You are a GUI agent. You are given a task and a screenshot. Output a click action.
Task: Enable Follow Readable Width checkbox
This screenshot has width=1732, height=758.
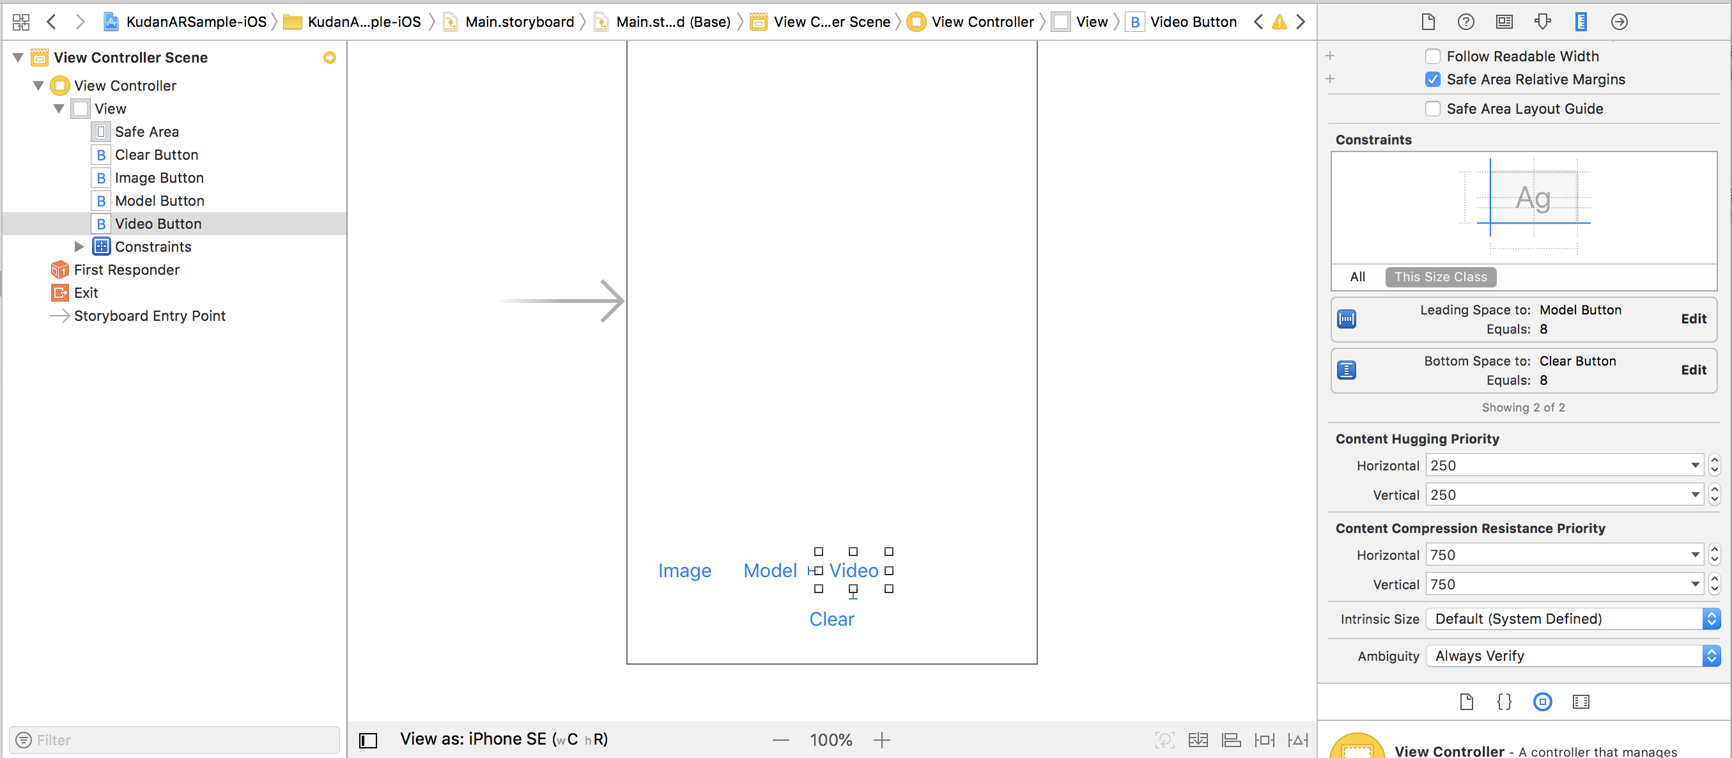pyautogui.click(x=1433, y=56)
